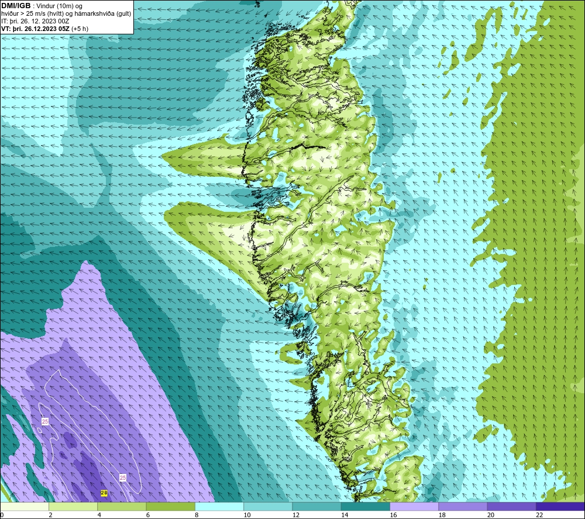
Task: Click the legend scale value 8
Action: tap(197, 515)
